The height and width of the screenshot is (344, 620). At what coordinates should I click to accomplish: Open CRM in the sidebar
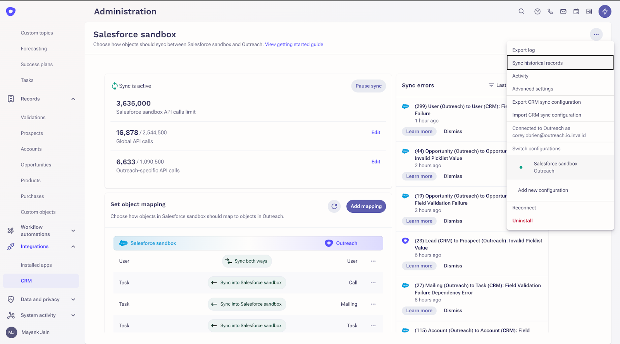(x=41, y=281)
